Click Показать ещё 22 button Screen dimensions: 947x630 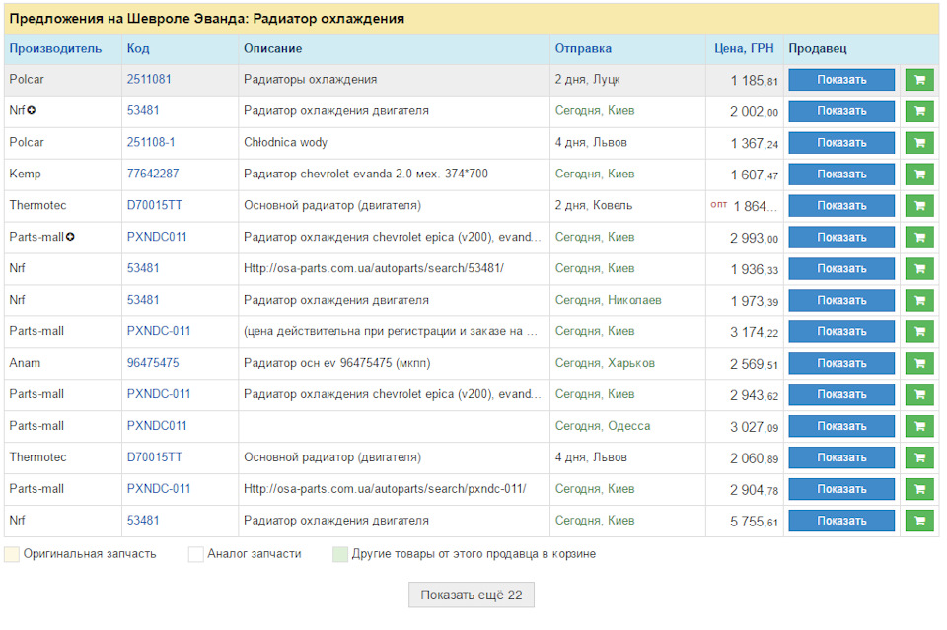[x=472, y=595]
